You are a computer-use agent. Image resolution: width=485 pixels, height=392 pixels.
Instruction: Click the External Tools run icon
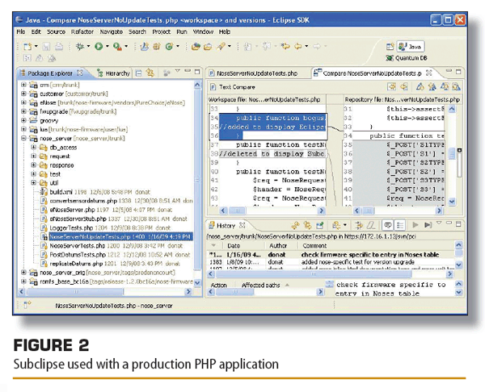click(x=117, y=47)
